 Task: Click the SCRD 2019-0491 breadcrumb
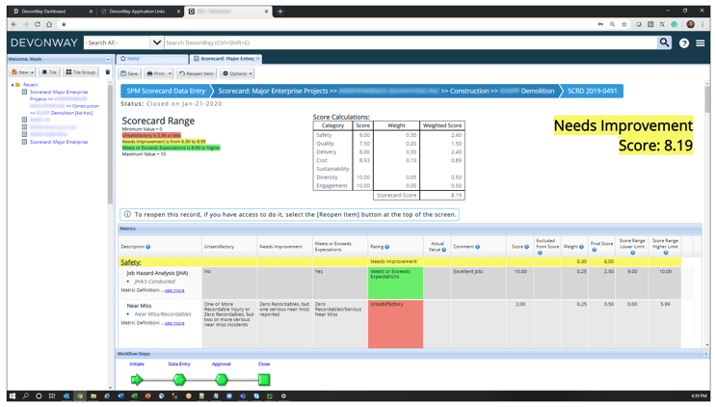(592, 91)
